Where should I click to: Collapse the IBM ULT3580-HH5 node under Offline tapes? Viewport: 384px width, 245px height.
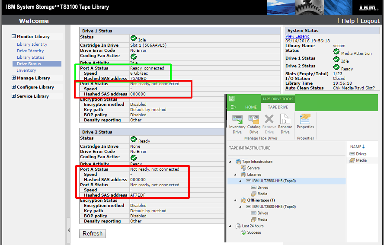coord(240,207)
